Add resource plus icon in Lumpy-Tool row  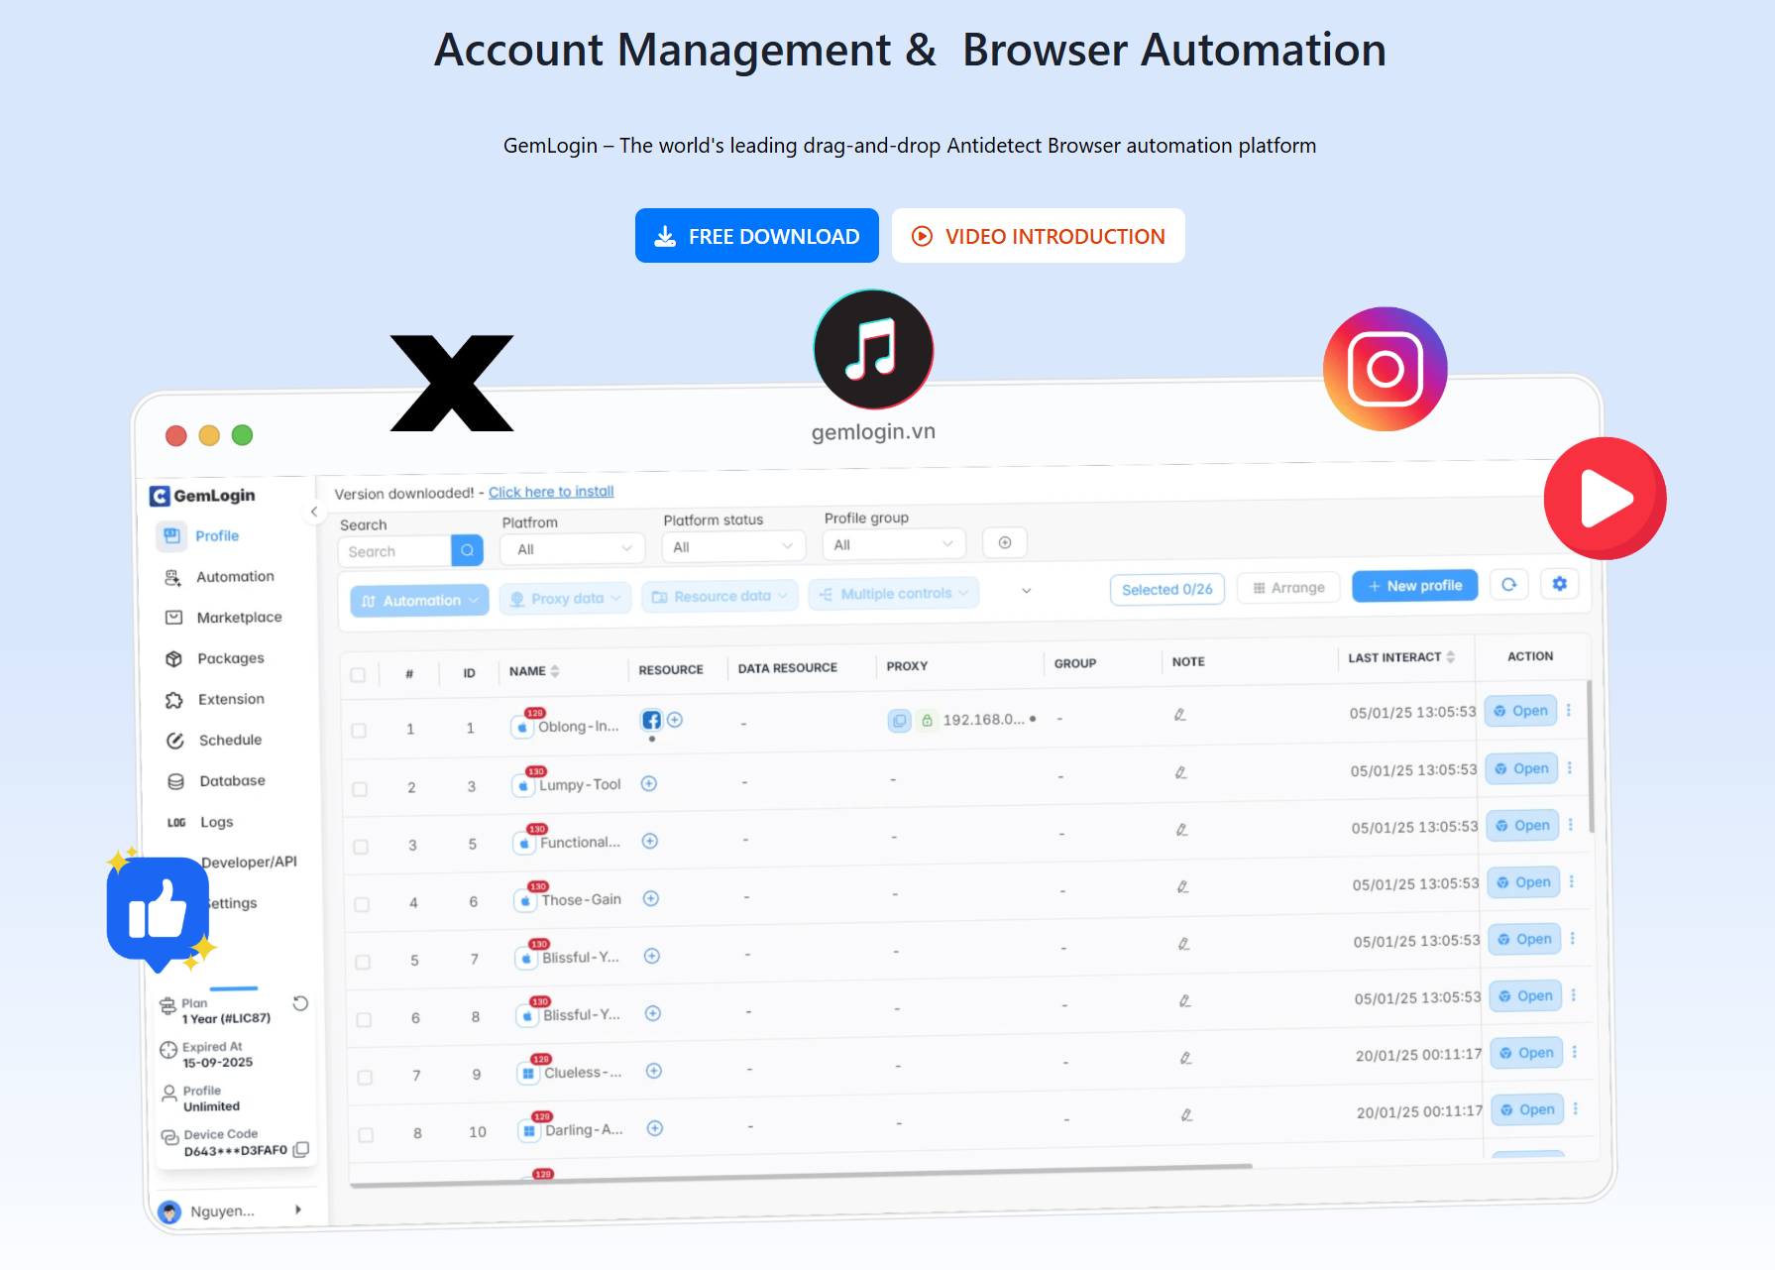point(649,783)
